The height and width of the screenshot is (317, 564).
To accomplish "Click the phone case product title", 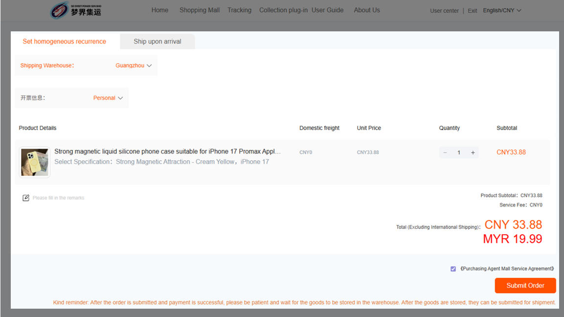I will point(167,151).
